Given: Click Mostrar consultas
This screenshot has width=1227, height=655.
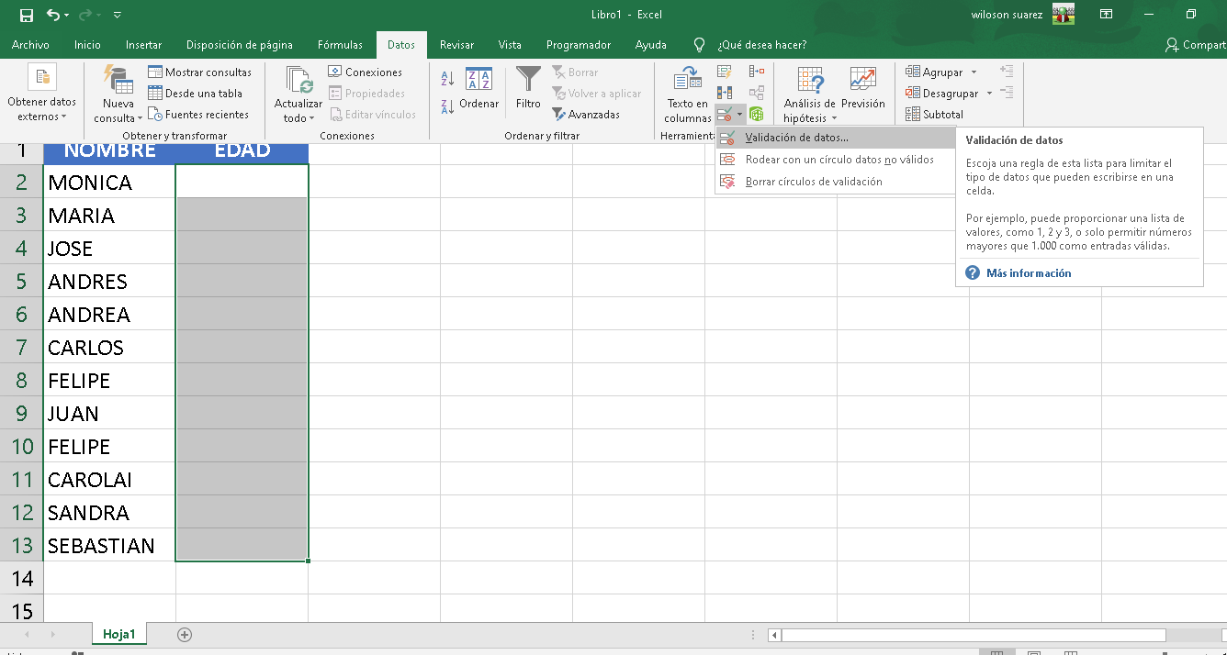Looking at the screenshot, I should pos(198,71).
